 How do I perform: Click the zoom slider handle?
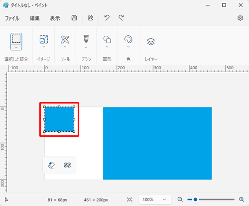195,200
